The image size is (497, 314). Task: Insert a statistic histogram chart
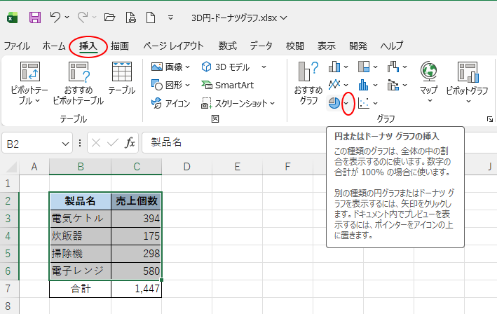click(364, 85)
